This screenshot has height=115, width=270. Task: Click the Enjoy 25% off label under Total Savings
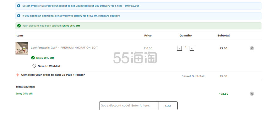pyautogui.click(x=24, y=93)
